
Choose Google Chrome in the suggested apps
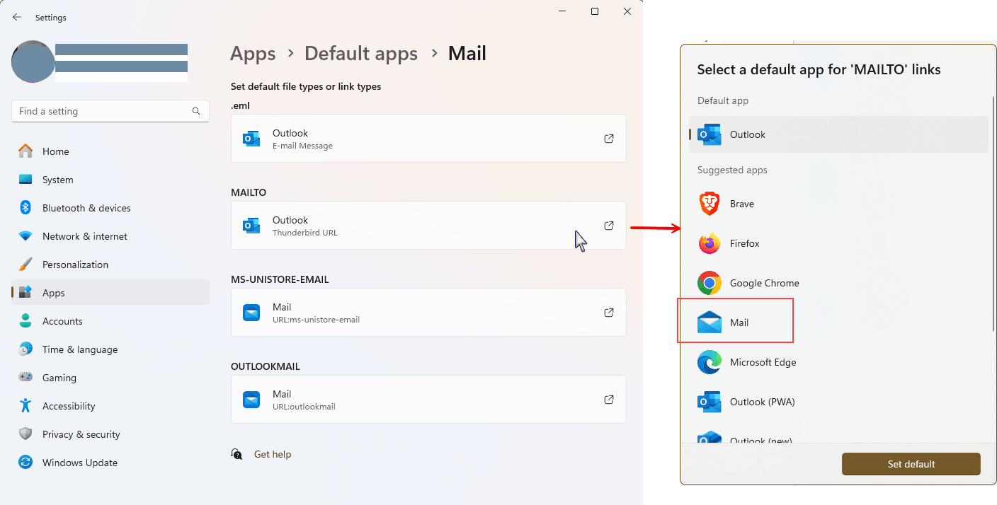[838, 283]
